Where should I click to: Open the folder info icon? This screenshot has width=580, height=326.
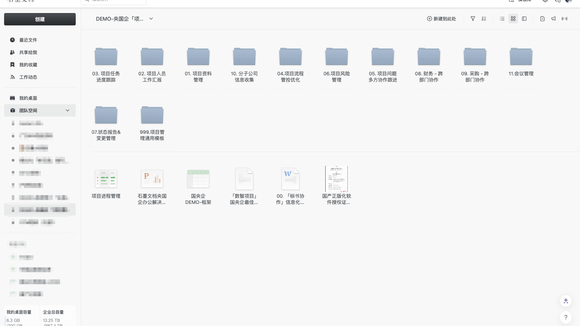(542, 18)
